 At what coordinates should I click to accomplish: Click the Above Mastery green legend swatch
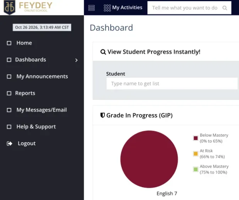195,169
